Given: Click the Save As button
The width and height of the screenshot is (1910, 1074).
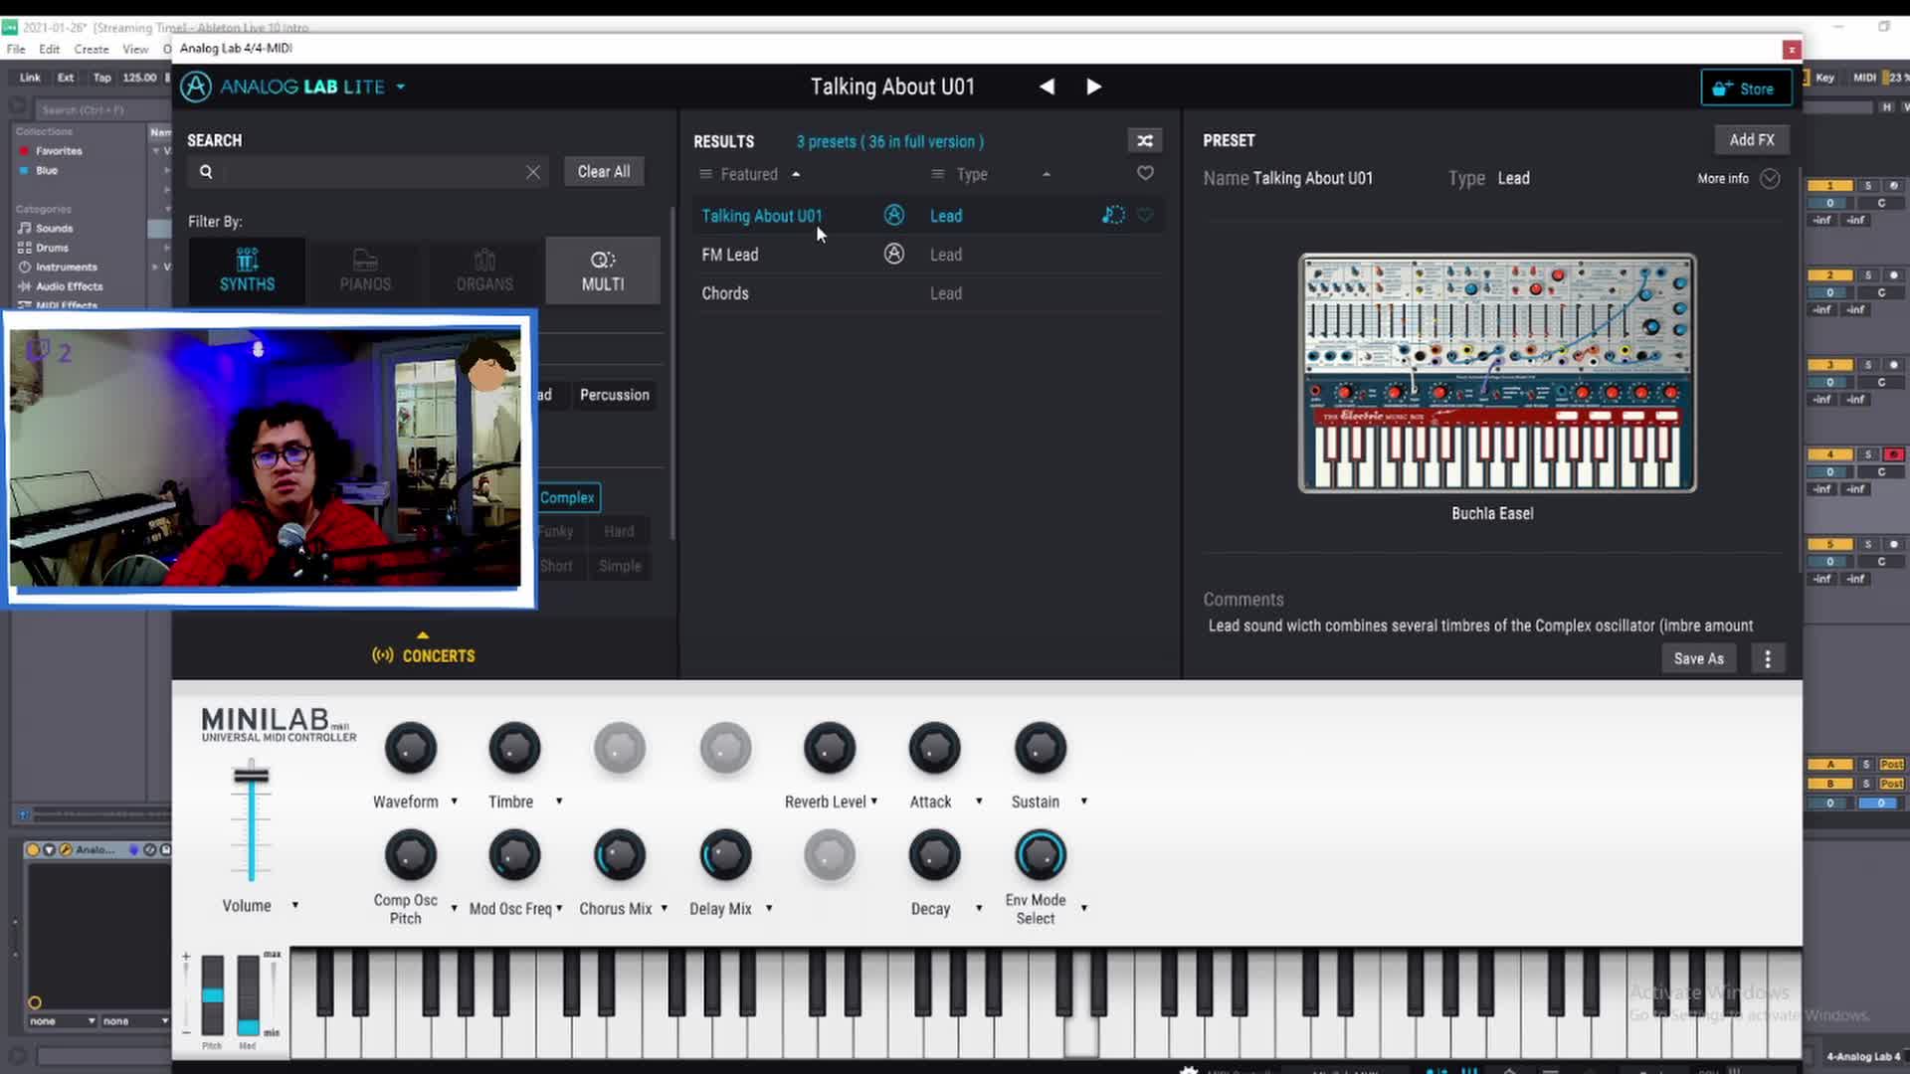Looking at the screenshot, I should click(1699, 658).
